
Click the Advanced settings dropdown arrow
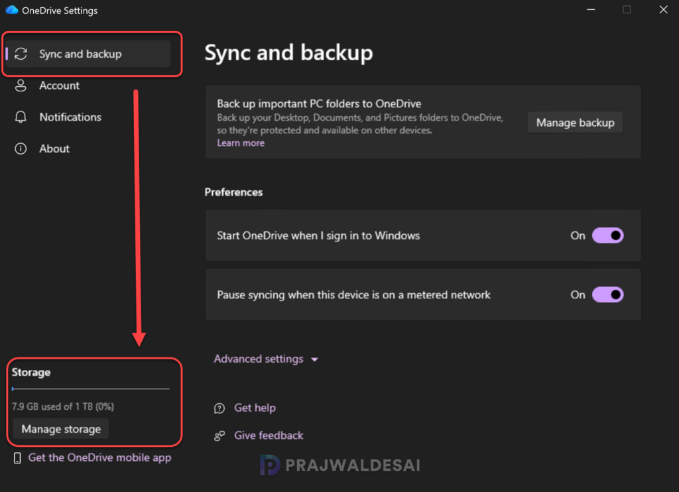pyautogui.click(x=315, y=359)
